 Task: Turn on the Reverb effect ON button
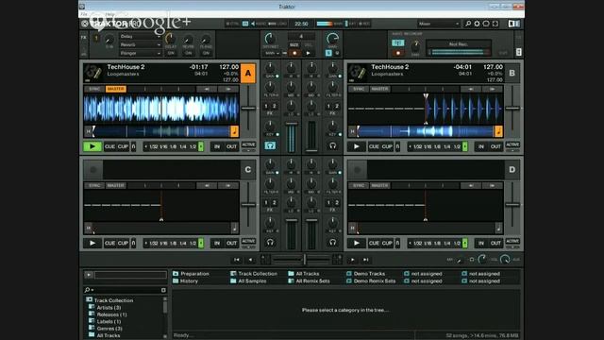pyautogui.click(x=189, y=53)
